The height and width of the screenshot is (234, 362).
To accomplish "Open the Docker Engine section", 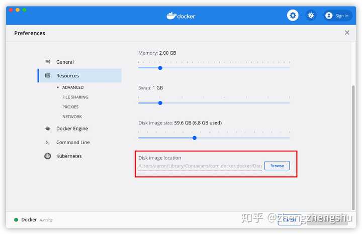I will (72, 129).
